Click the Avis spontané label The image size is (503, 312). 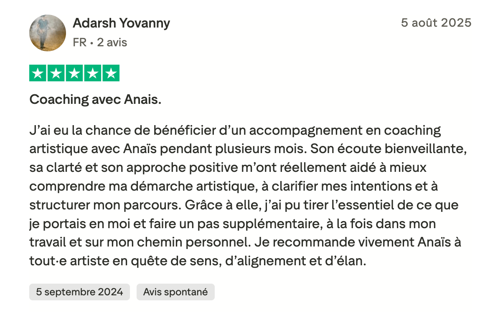[x=175, y=292]
